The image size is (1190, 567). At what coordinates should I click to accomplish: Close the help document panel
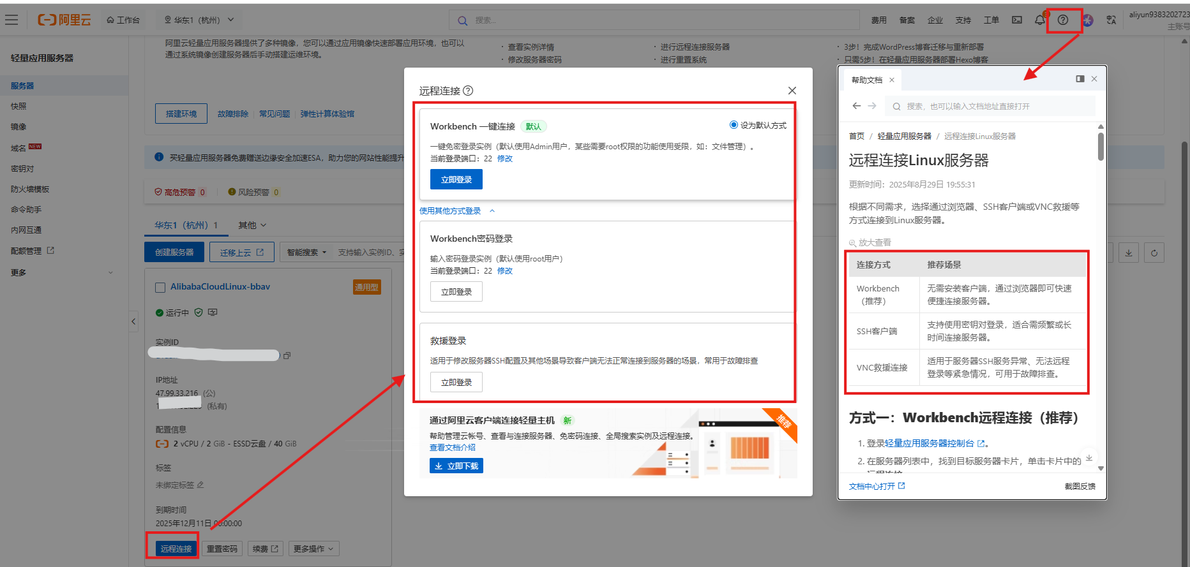click(x=1094, y=79)
